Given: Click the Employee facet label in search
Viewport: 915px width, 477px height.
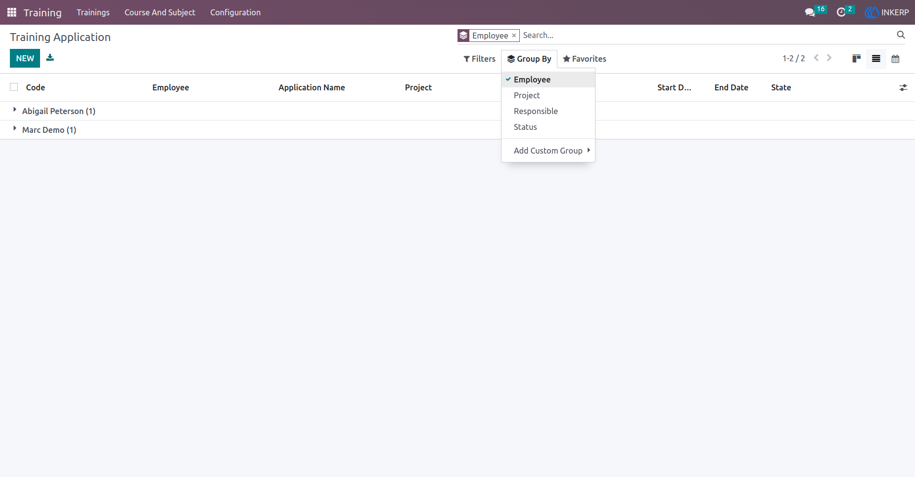Looking at the screenshot, I should (490, 36).
